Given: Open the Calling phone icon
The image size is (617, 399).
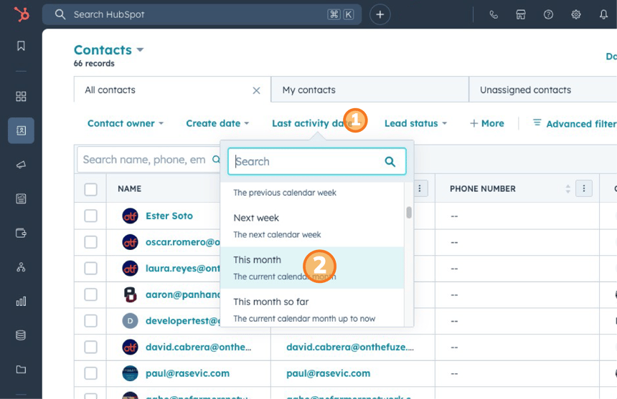Looking at the screenshot, I should coord(494,15).
